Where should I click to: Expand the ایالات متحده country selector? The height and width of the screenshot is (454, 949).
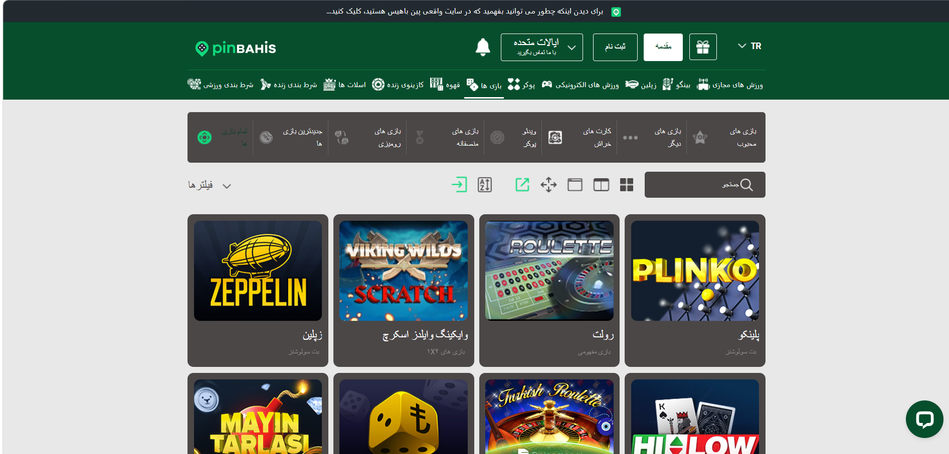click(x=541, y=47)
